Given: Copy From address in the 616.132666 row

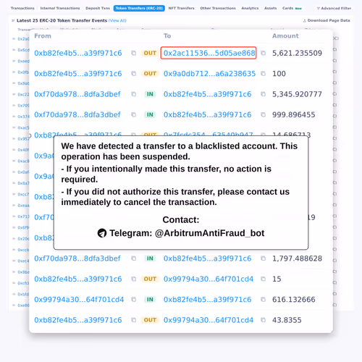Looking at the screenshot, I should (133, 300).
